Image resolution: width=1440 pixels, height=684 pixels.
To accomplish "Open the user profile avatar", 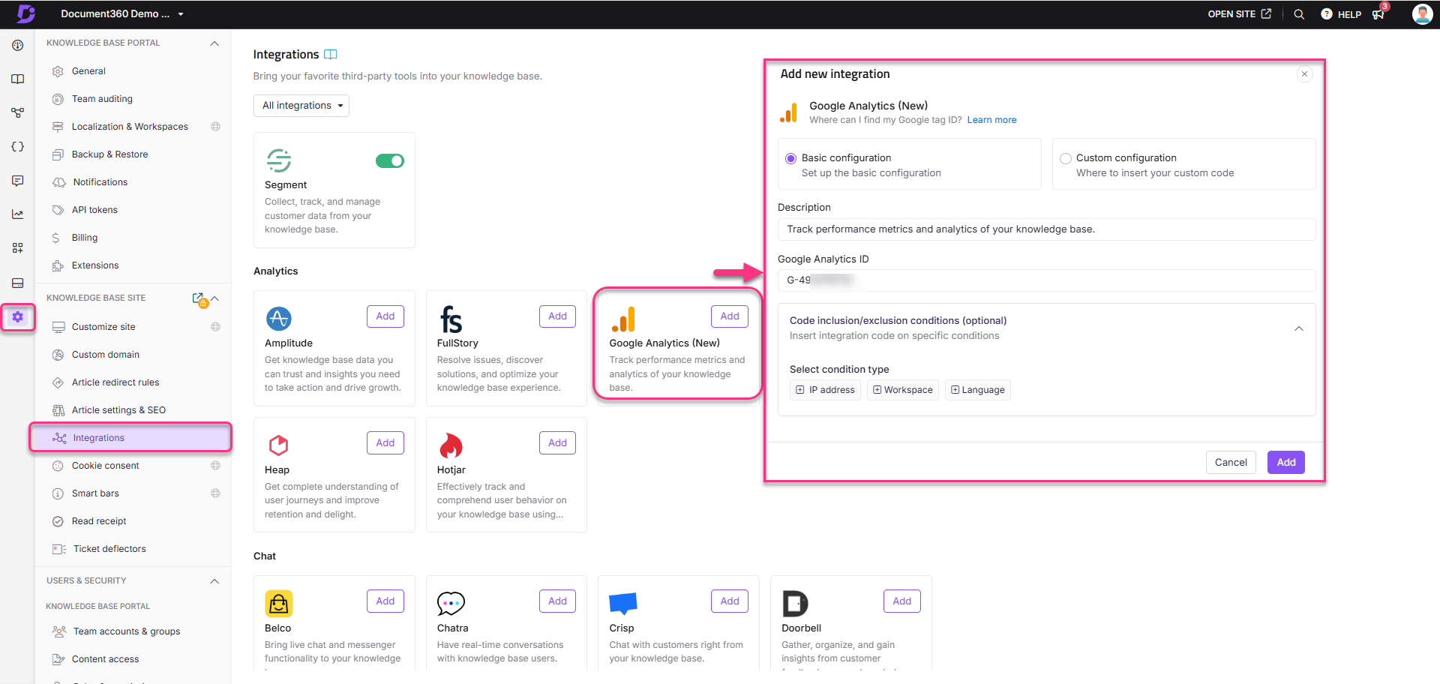I will 1422,14.
